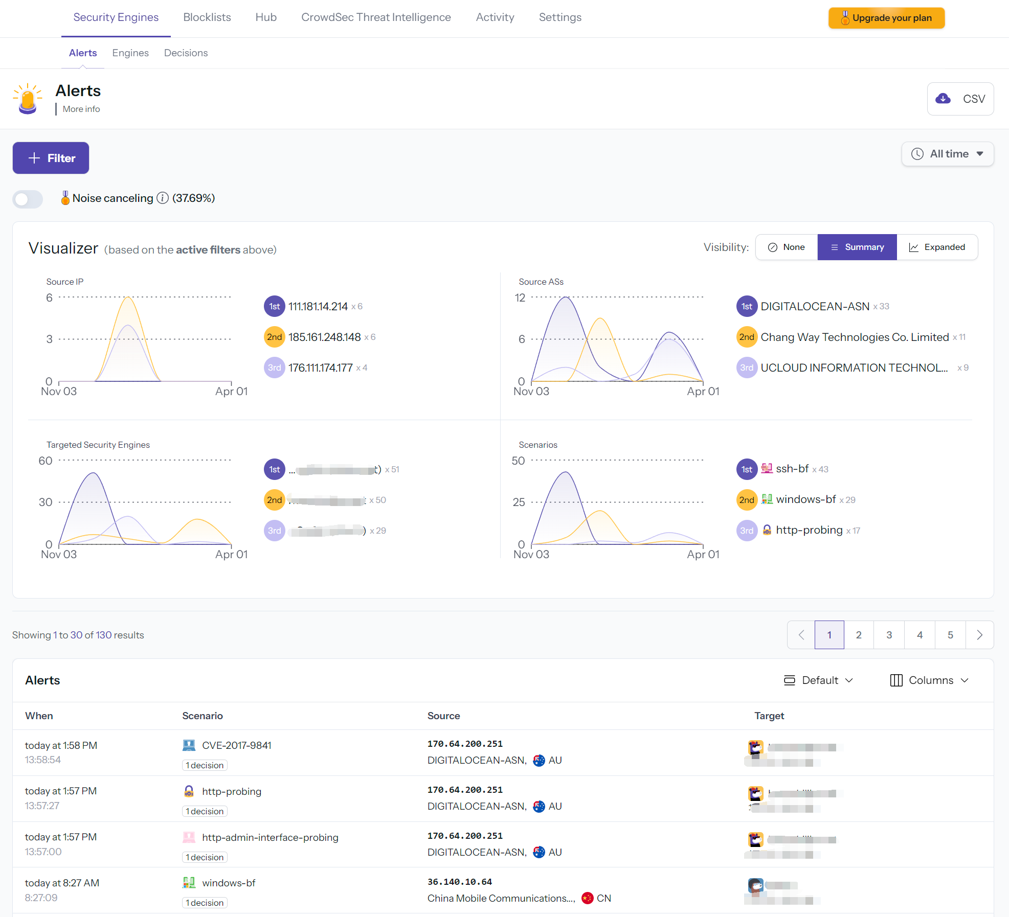
Task: Click the 1st rank badge for DIGITALOCEAN-ASN
Action: pyautogui.click(x=747, y=306)
